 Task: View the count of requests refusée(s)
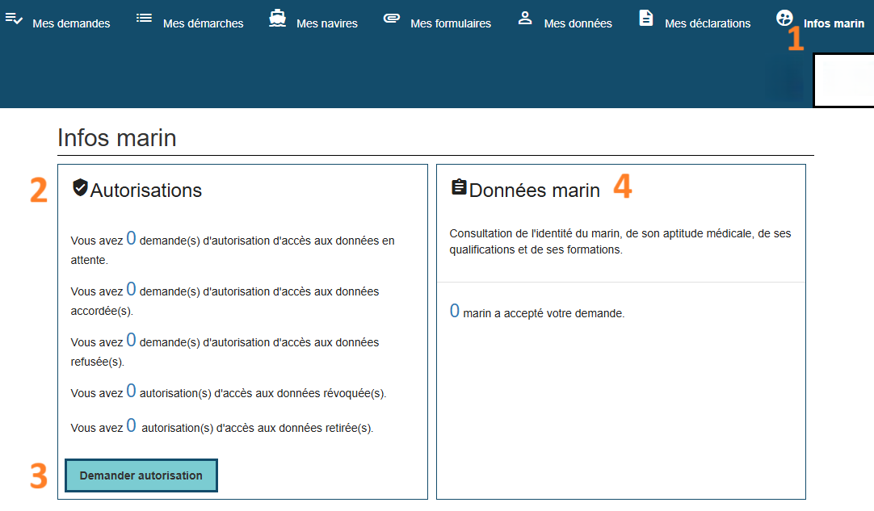131,340
